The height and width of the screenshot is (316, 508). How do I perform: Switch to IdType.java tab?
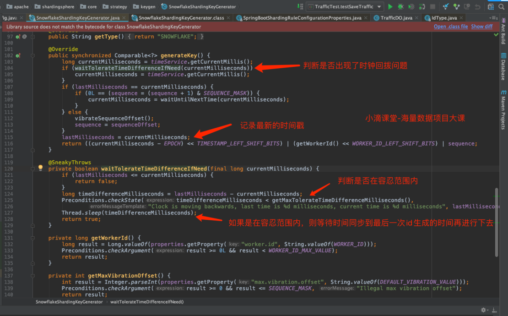click(x=444, y=18)
